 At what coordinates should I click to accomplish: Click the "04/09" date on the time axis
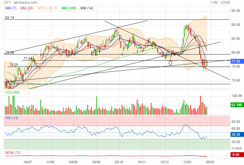coord(73,162)
